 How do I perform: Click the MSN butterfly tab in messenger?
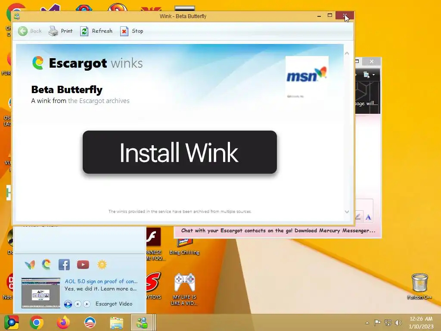click(30, 265)
